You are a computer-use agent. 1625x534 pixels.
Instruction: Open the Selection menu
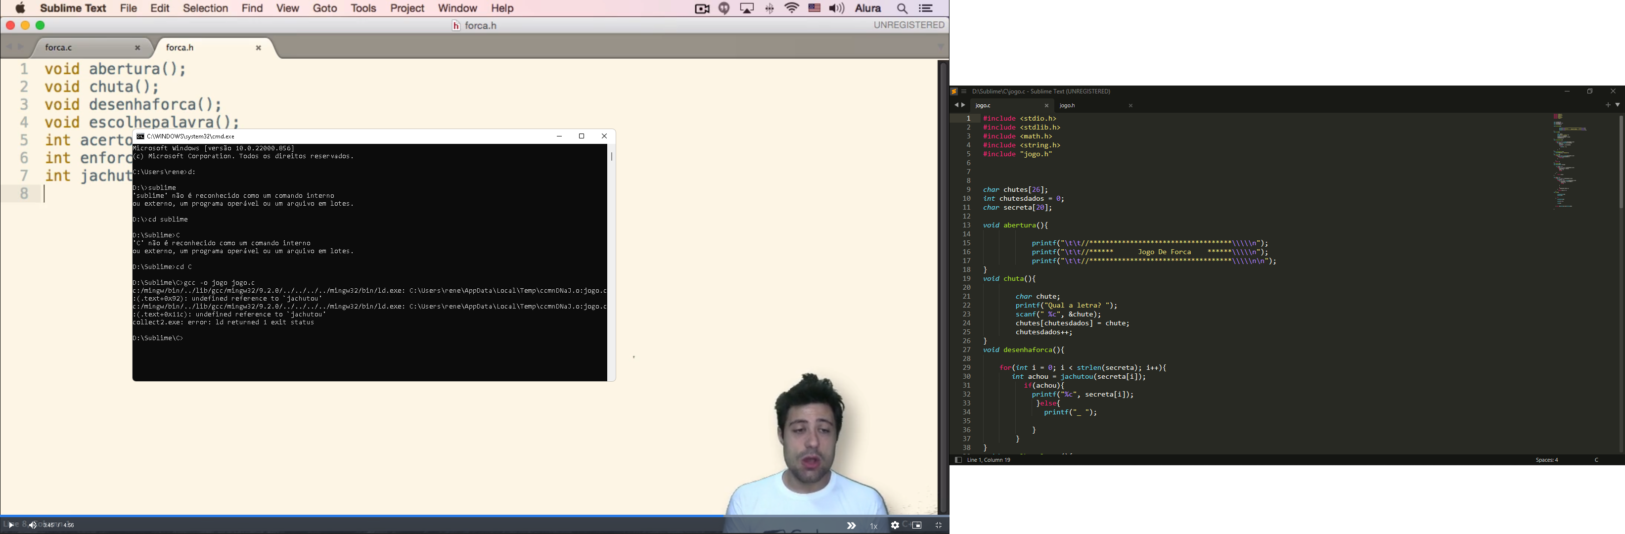pyautogui.click(x=204, y=8)
